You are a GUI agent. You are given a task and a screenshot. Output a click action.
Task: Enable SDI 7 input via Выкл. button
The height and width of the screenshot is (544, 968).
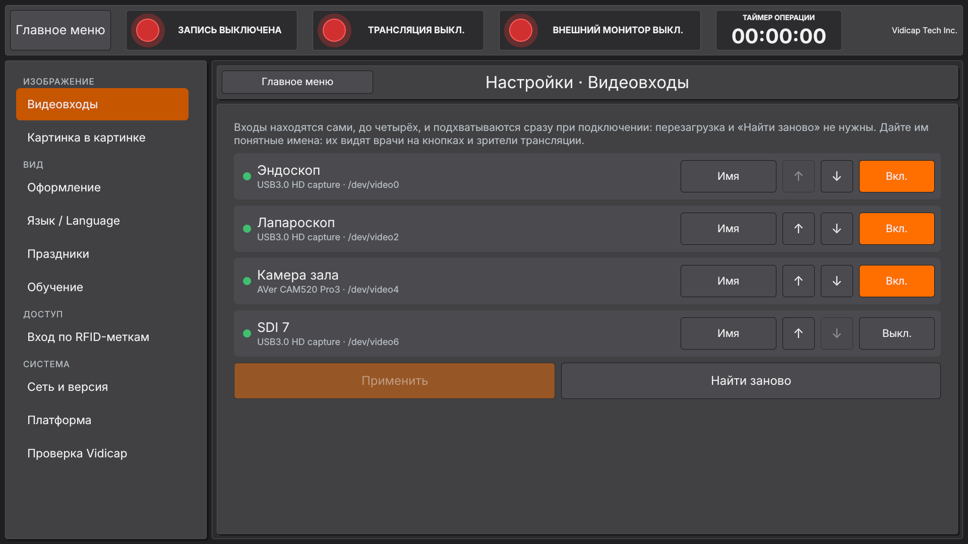896,333
